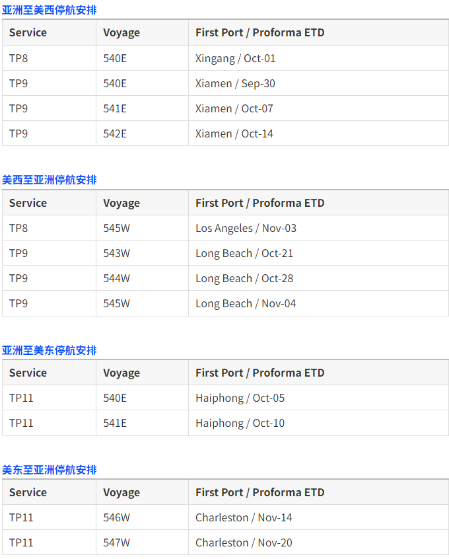This screenshot has height=559, width=449.
Task: Click the Xiamen / Sep-30 cell
Action: coord(235,83)
